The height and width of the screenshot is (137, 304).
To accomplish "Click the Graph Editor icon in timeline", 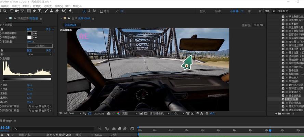I will [132, 129].
